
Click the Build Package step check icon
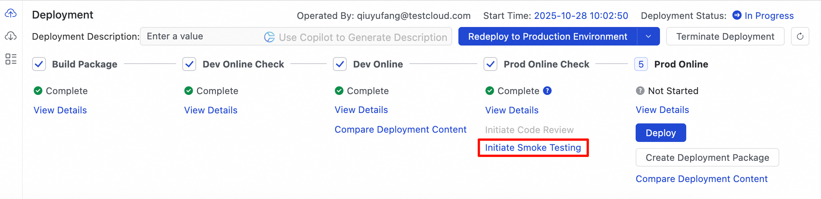(x=39, y=64)
